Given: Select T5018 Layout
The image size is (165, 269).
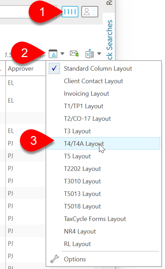Looking at the screenshot, I should click(104, 206).
